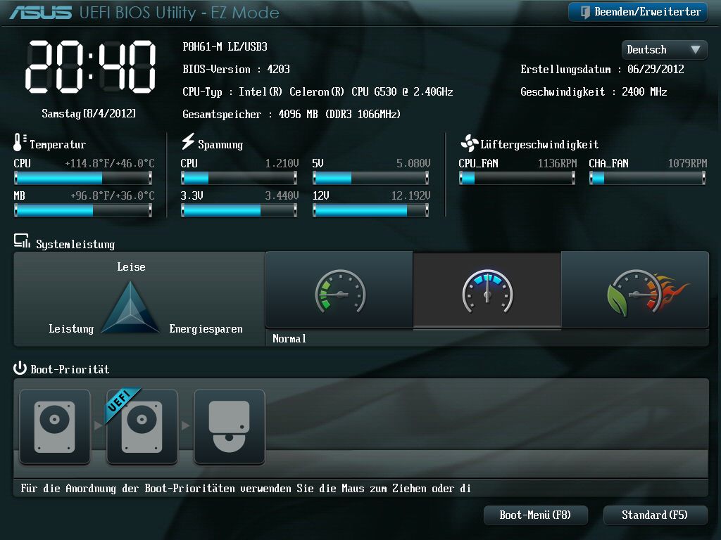Click the Boot-Priorität power icon
The height and width of the screenshot is (540, 721).
[20, 368]
